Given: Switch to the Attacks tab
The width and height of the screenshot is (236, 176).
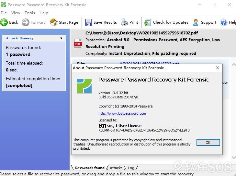Looking at the screenshot, I should [x=116, y=168].
